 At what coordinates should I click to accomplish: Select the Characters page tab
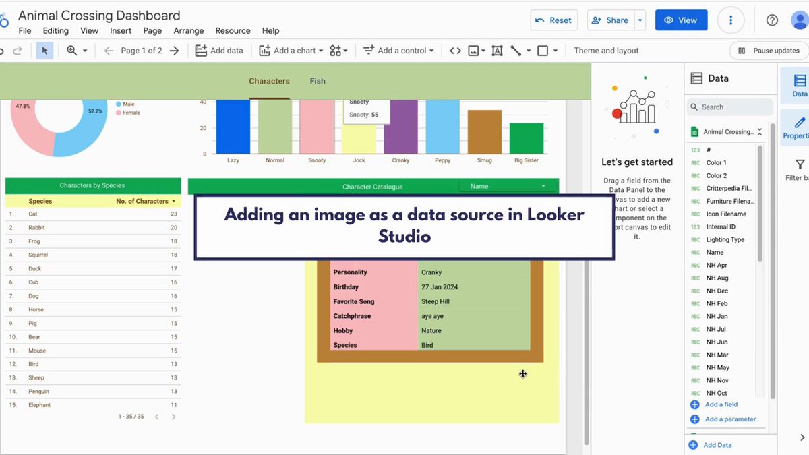click(269, 81)
